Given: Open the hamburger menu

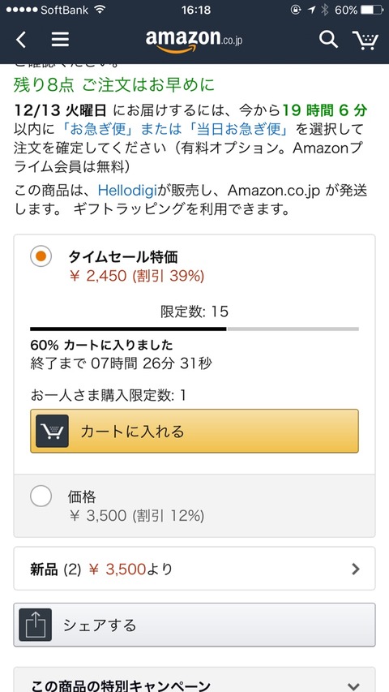Looking at the screenshot, I should coord(60,40).
